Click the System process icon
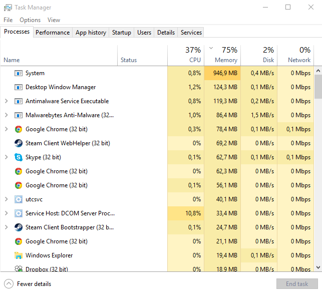Screen dimensions: 322x296 click(19, 73)
